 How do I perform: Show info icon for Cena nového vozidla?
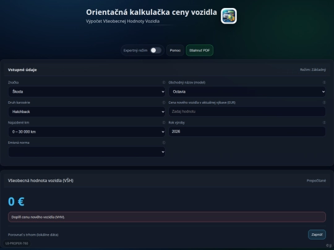point(324,102)
